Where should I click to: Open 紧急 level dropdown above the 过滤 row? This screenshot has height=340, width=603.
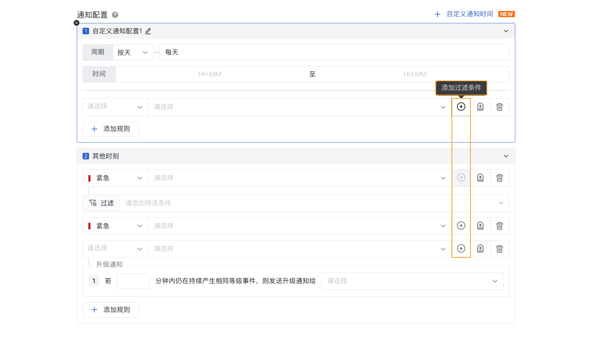(115, 178)
